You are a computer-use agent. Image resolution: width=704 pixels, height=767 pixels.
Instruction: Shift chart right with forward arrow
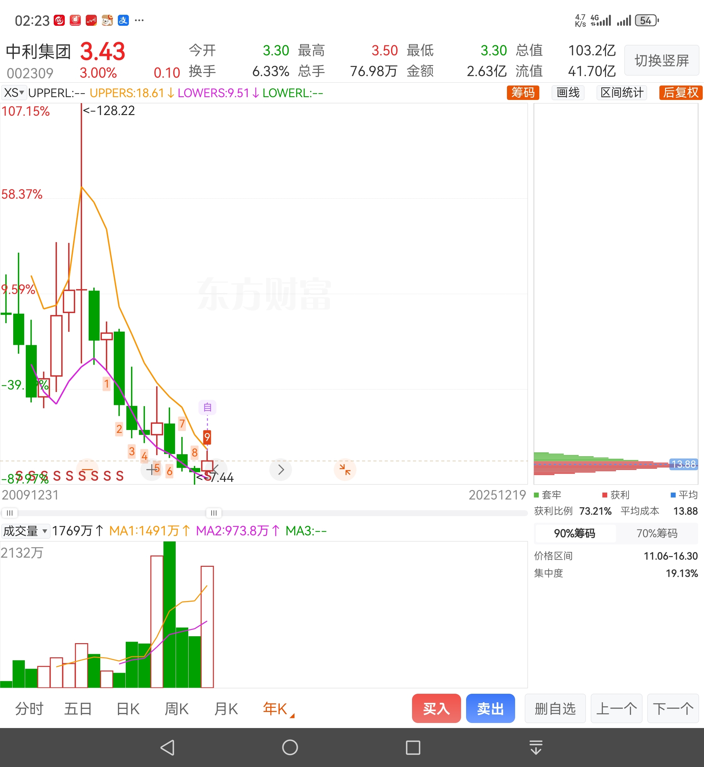click(x=280, y=469)
